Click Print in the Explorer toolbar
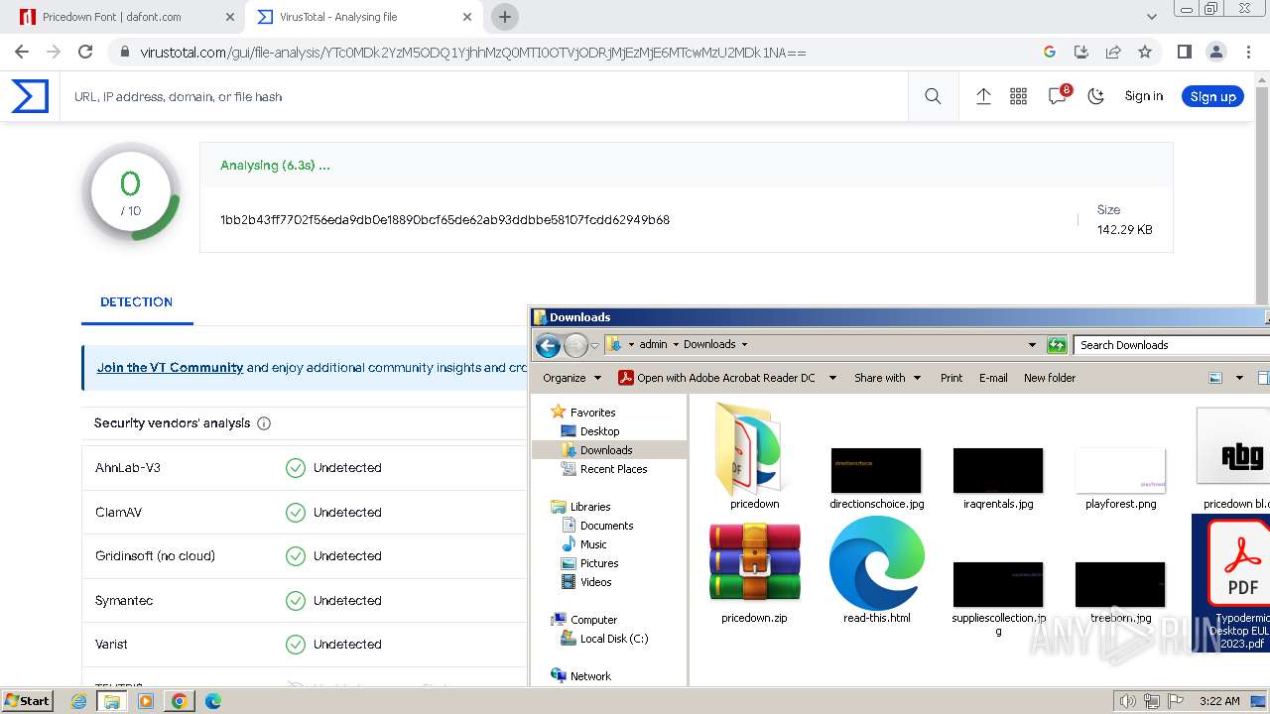1270x714 pixels. [952, 378]
